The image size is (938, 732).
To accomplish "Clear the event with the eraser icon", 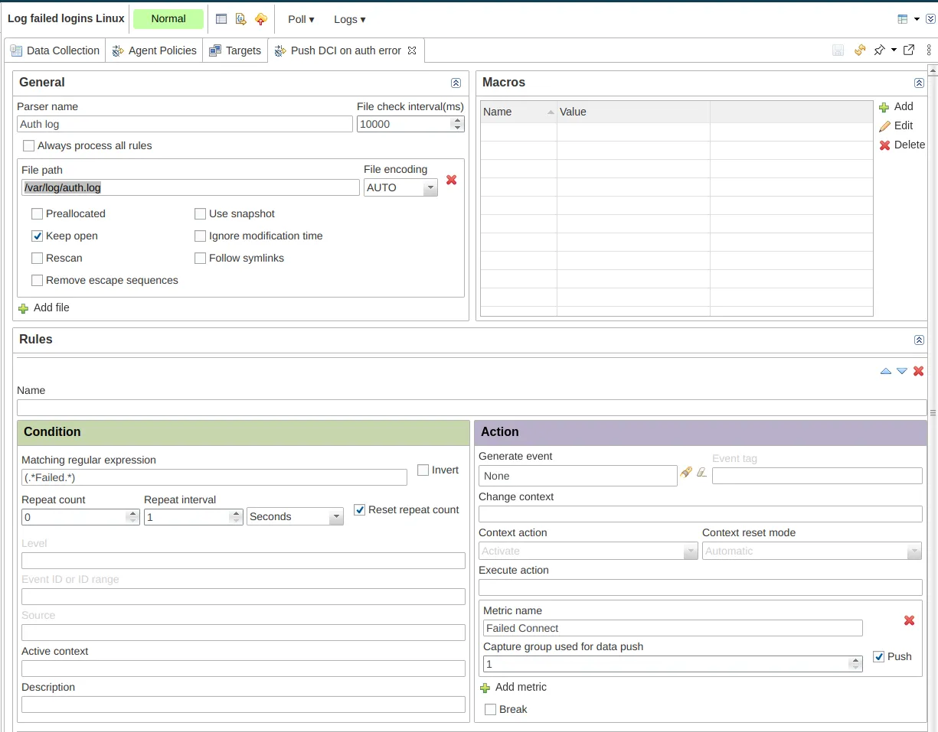I will 700,472.
